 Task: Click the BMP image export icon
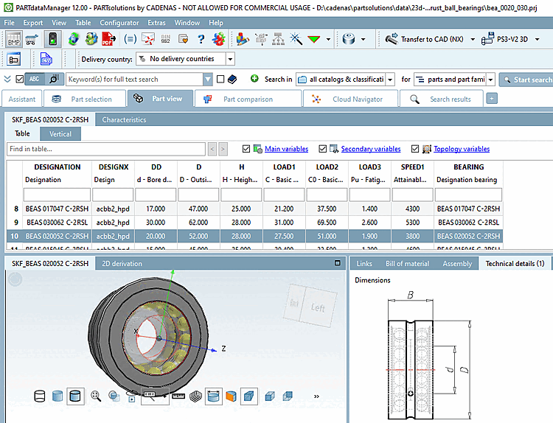click(13, 39)
